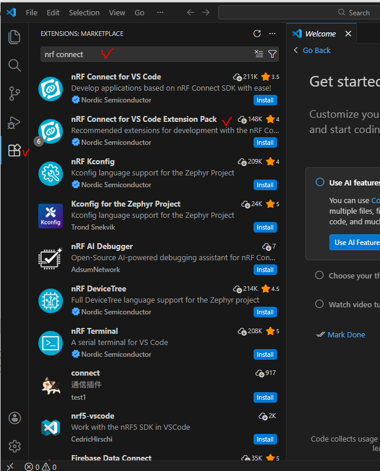380x471 pixels.
Task: Install the nrf5-vscode extension
Action: (265, 439)
